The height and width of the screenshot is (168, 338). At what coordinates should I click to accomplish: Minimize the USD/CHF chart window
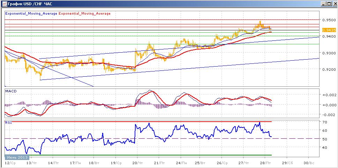[x=323, y=4]
